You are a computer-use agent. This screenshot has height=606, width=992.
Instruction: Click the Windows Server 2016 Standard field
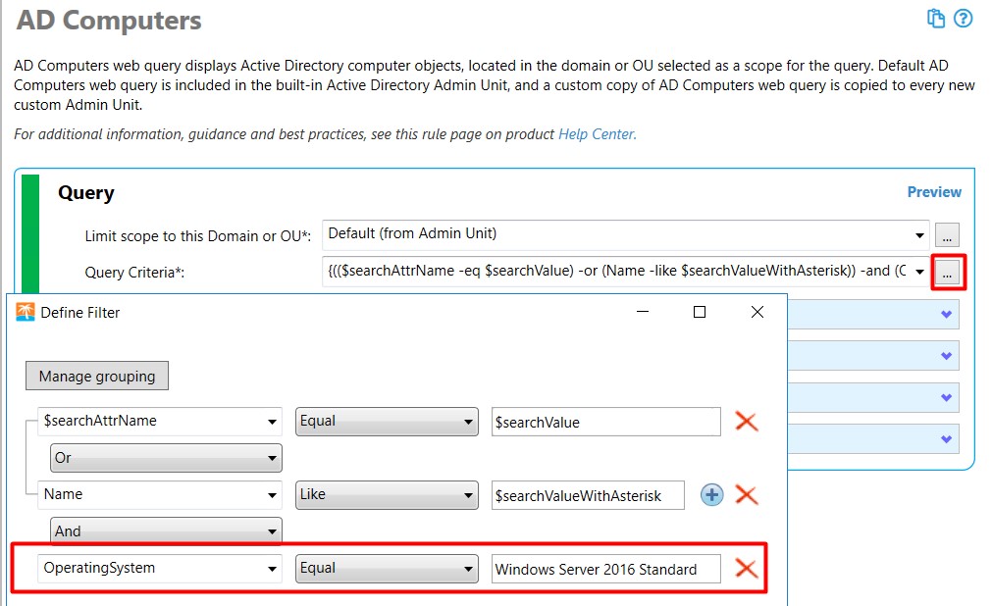point(605,569)
